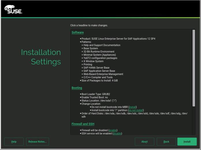
Task: Click the '+ Minimal System (Appliances)' entry
Action: point(99,55)
